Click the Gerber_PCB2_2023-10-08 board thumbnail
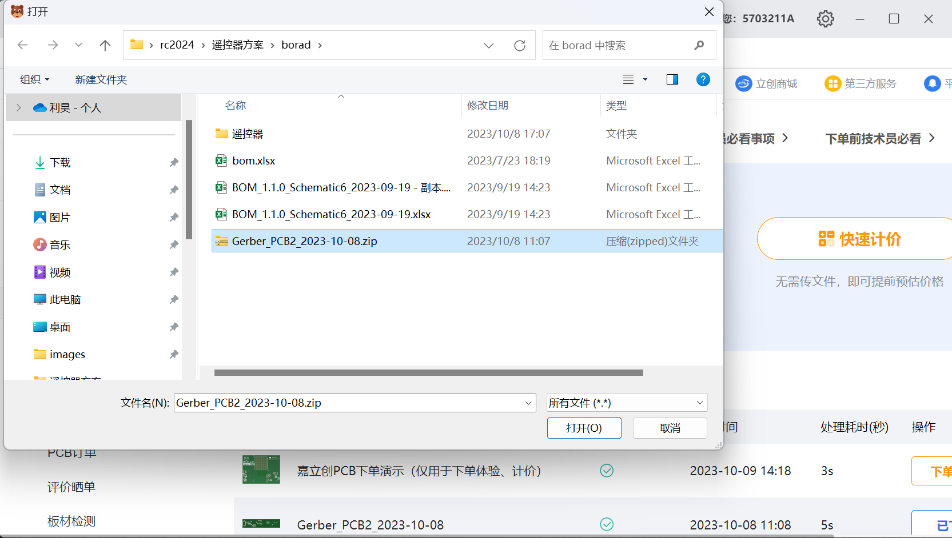This screenshot has height=538, width=952. pos(261,523)
